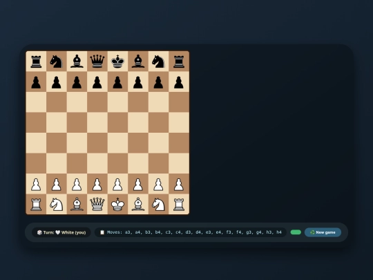
Task: Click the green status pill indicator
Action: click(296, 232)
